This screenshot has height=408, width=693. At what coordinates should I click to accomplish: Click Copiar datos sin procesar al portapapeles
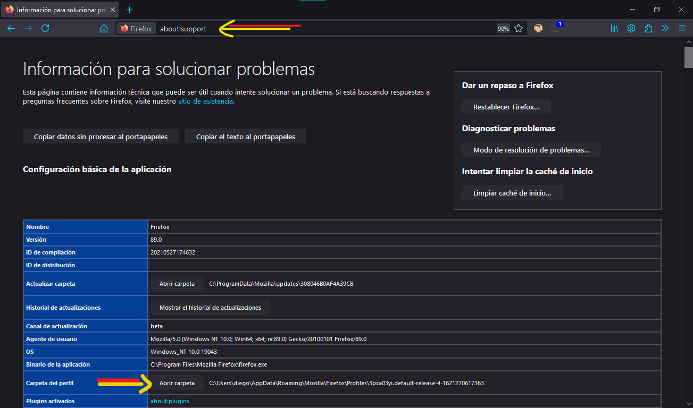tap(101, 137)
